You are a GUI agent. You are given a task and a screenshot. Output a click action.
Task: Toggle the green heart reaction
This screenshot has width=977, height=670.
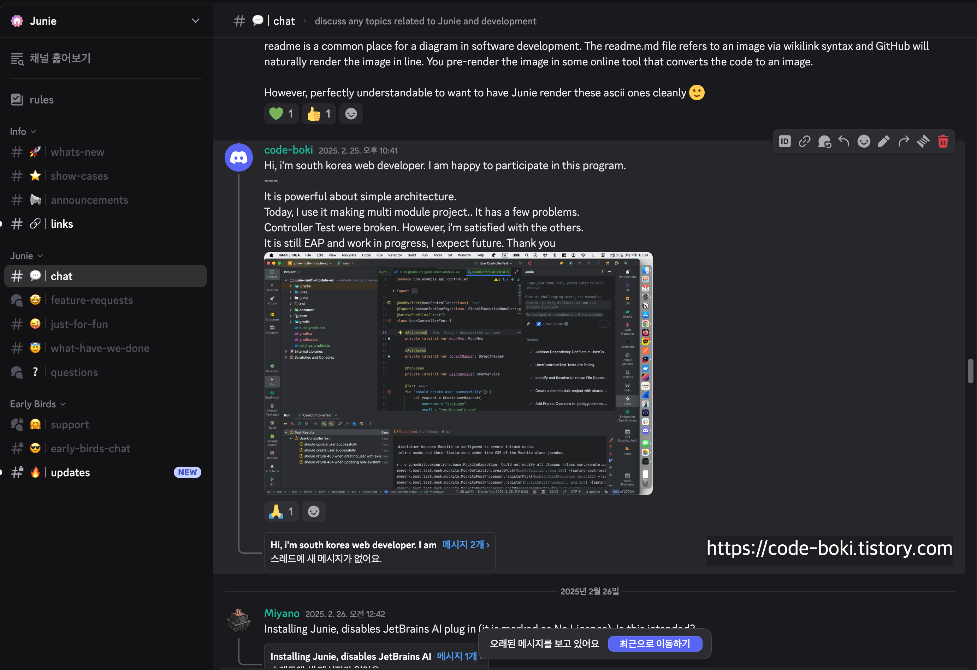pos(281,114)
